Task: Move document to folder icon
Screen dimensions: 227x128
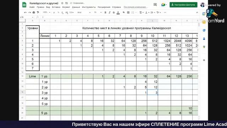Action: click(66, 3)
